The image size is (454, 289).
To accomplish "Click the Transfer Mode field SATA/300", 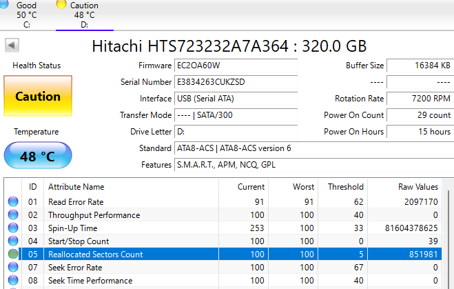I will (236, 115).
